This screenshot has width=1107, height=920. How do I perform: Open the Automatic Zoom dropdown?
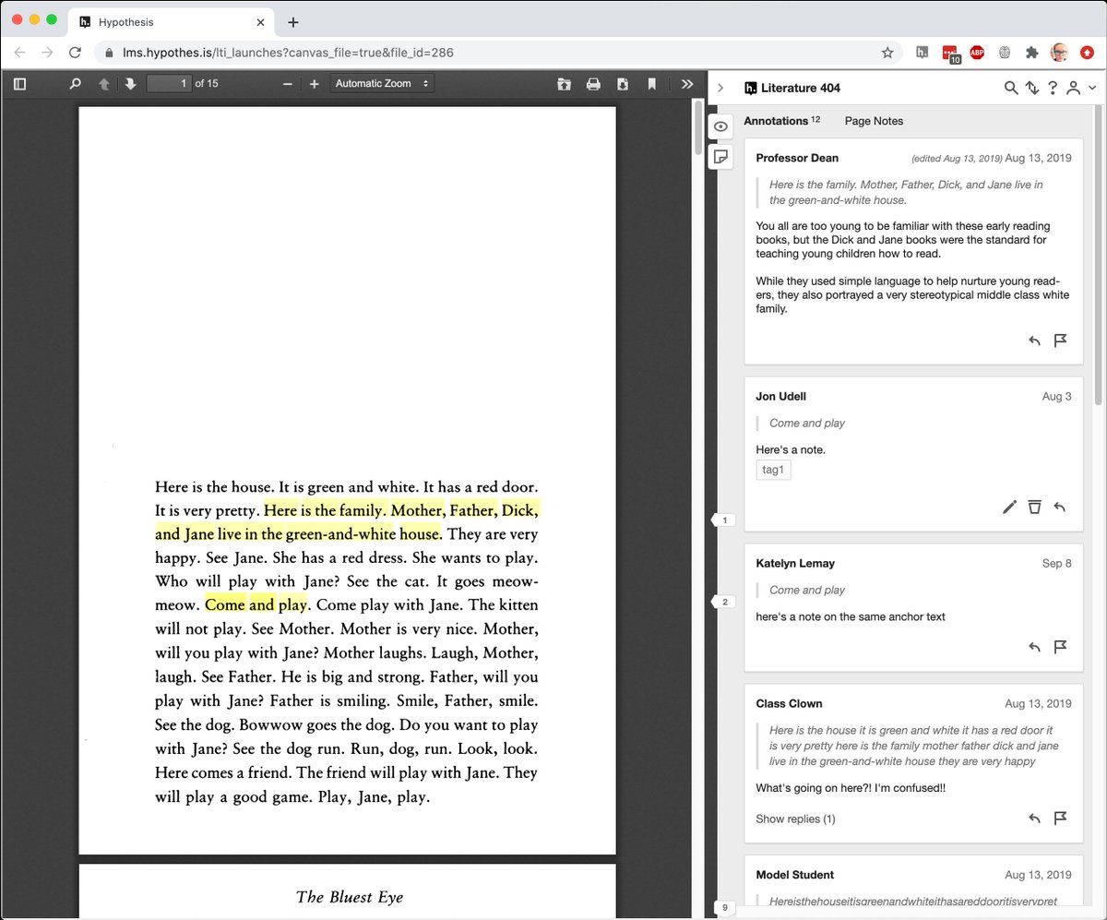click(x=382, y=84)
